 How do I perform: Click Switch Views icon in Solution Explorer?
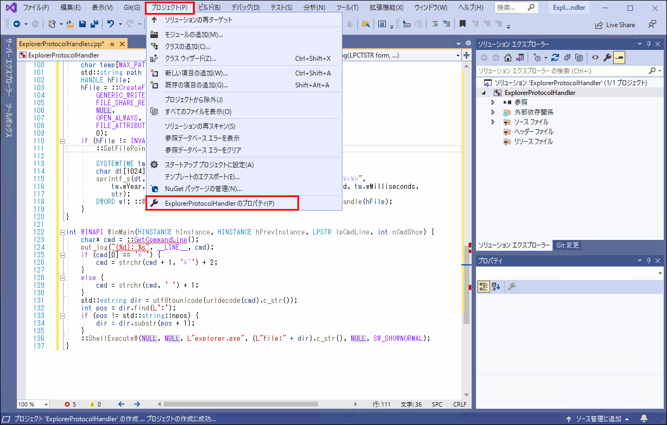click(x=519, y=57)
